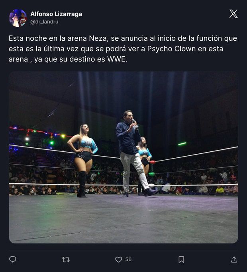247x272 pixels.
Task: Click the announcer holding the microphone
Action: pos(134,153)
